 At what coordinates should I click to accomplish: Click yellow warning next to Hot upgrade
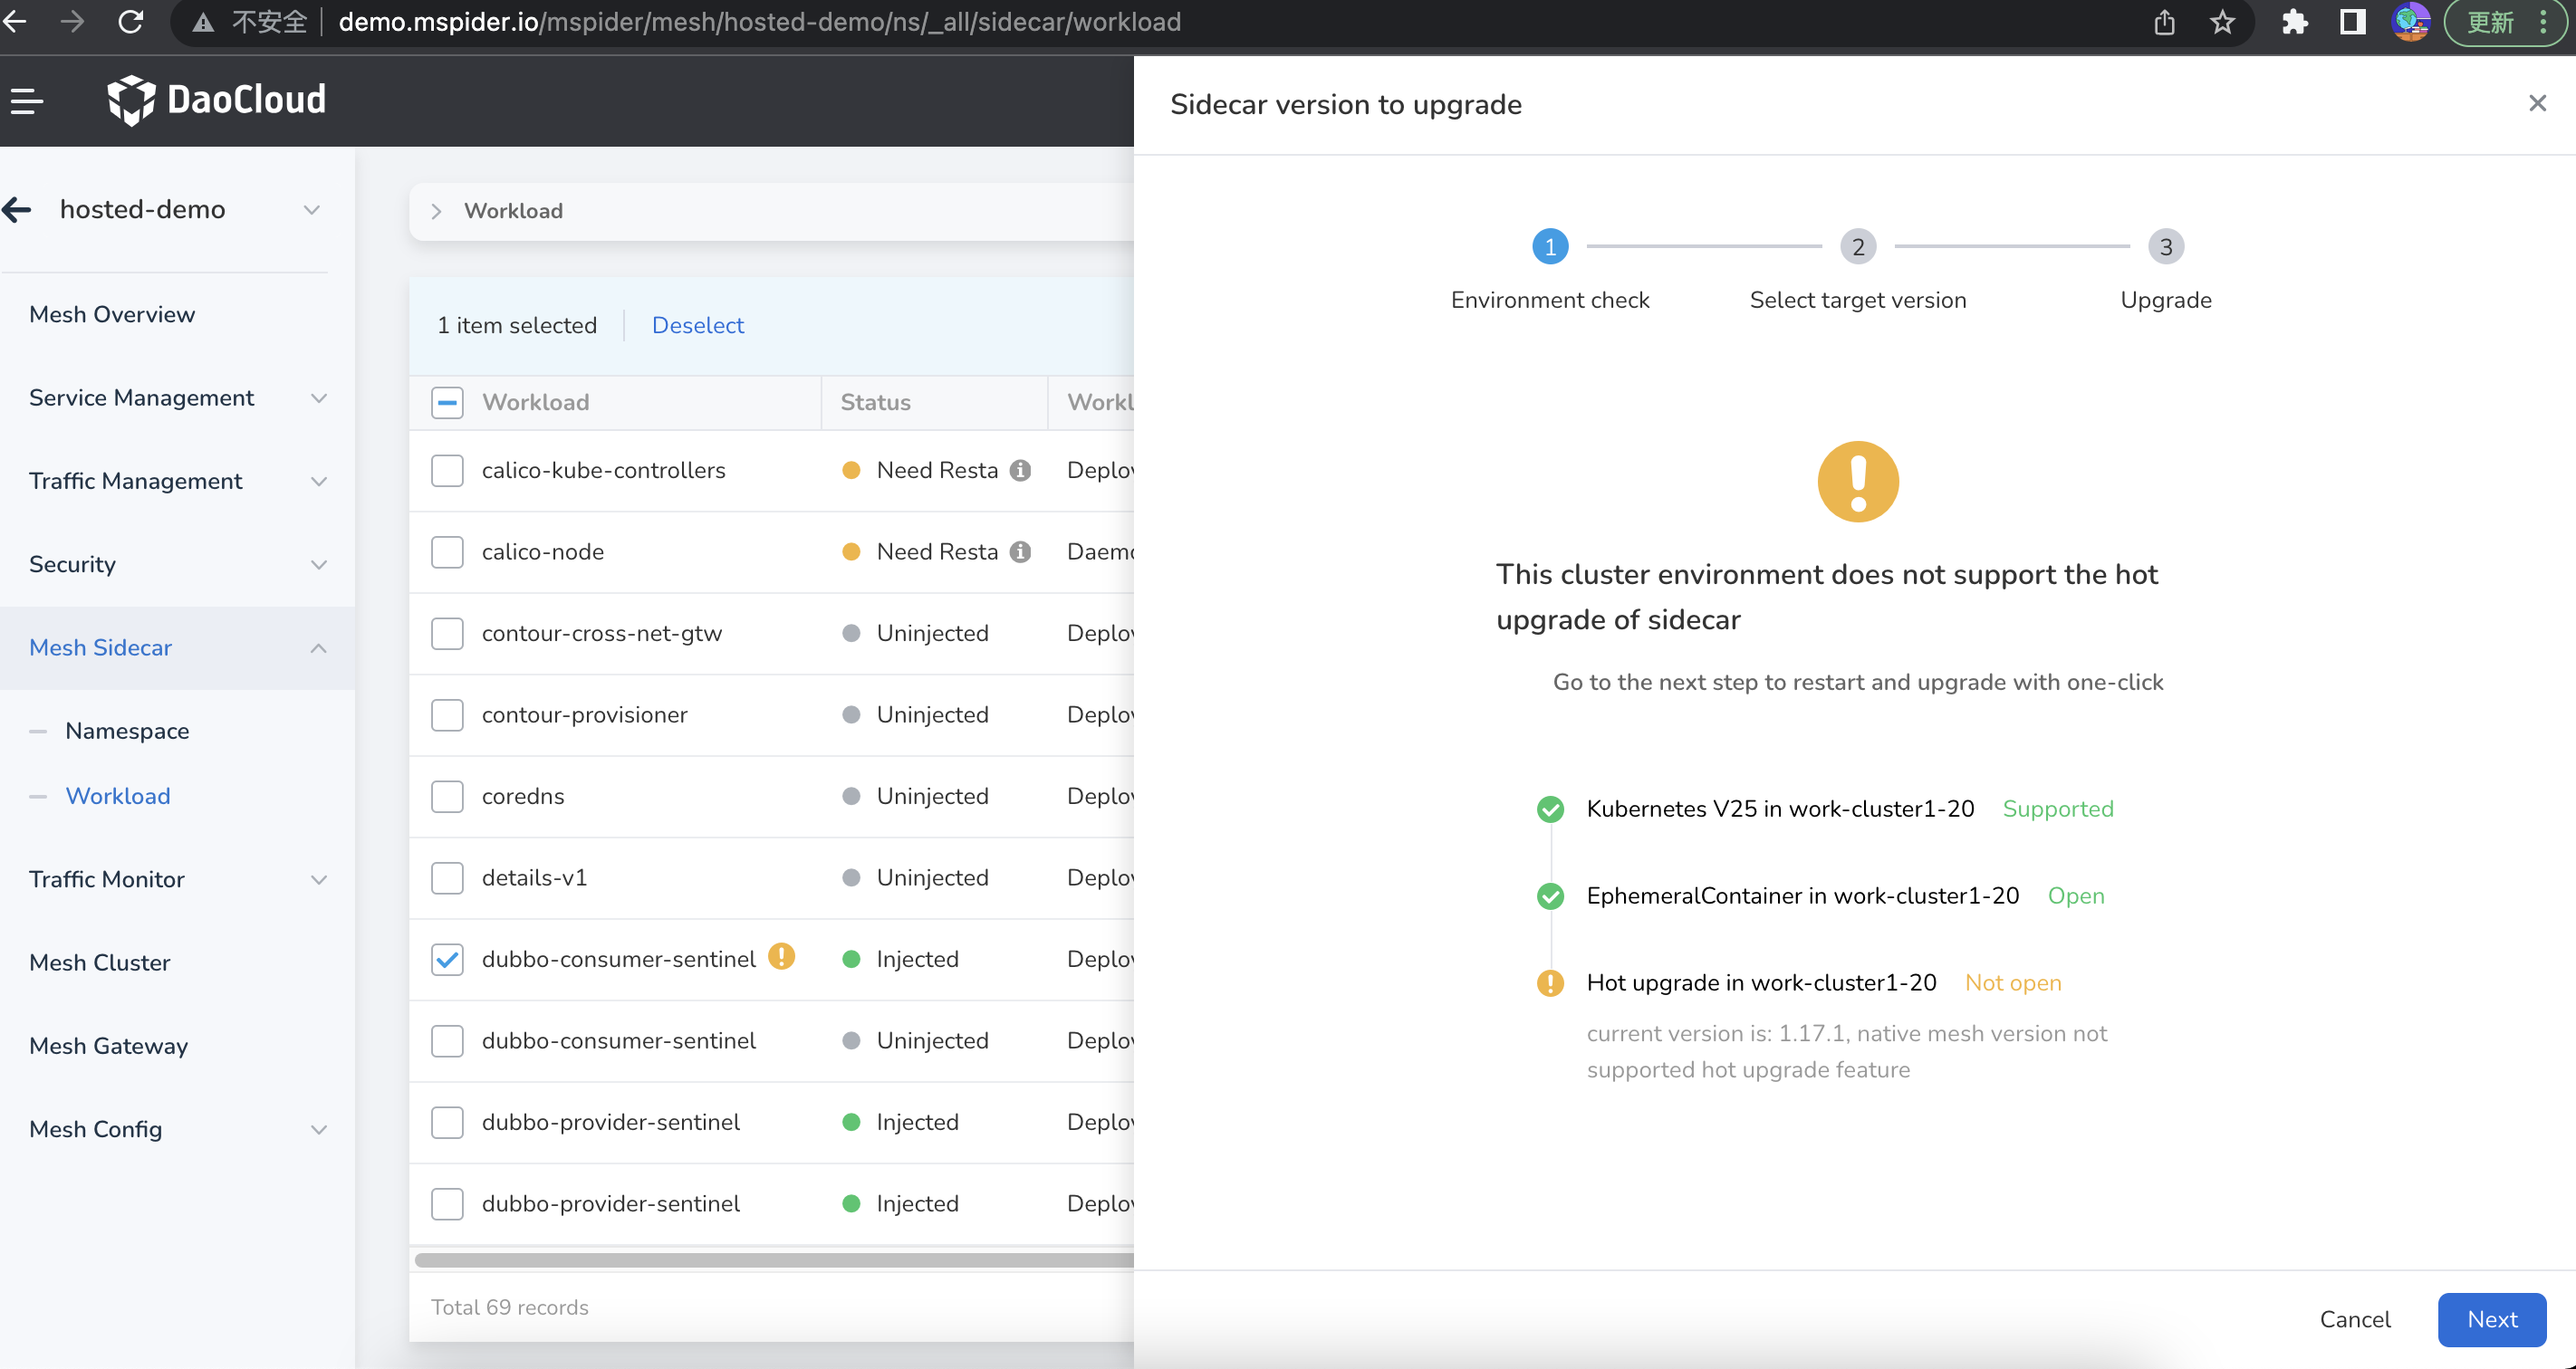tap(1550, 983)
